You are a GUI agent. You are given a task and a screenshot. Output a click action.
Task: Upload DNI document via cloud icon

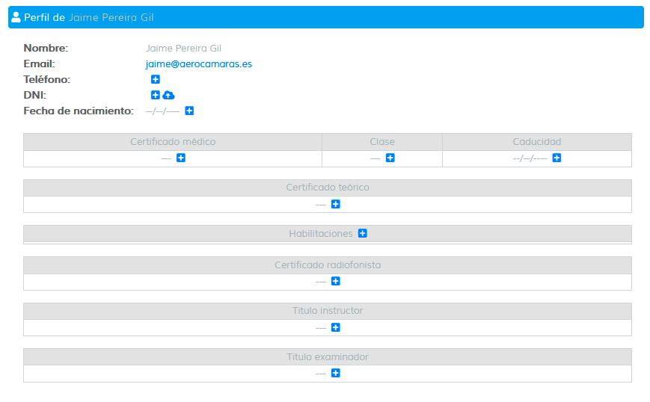pos(168,95)
